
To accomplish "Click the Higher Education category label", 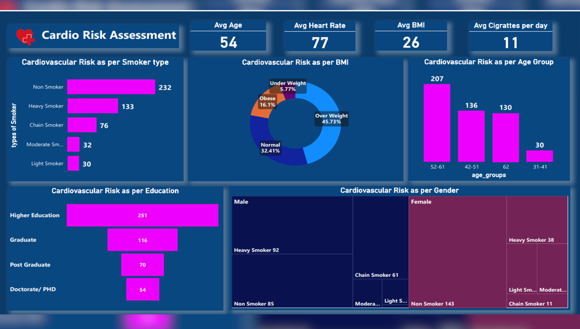I will point(34,215).
